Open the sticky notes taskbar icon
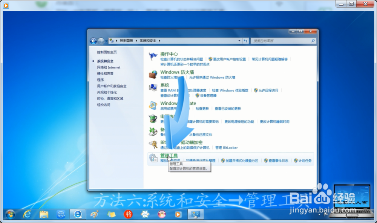377x223 pixels. (111, 214)
